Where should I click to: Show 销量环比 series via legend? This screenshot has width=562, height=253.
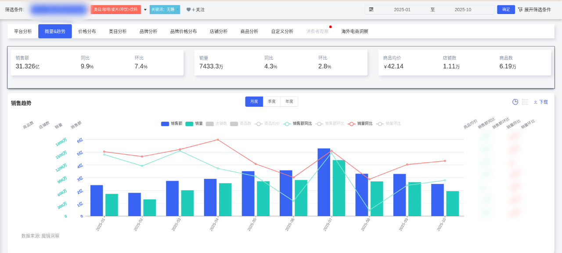[x=380, y=124]
